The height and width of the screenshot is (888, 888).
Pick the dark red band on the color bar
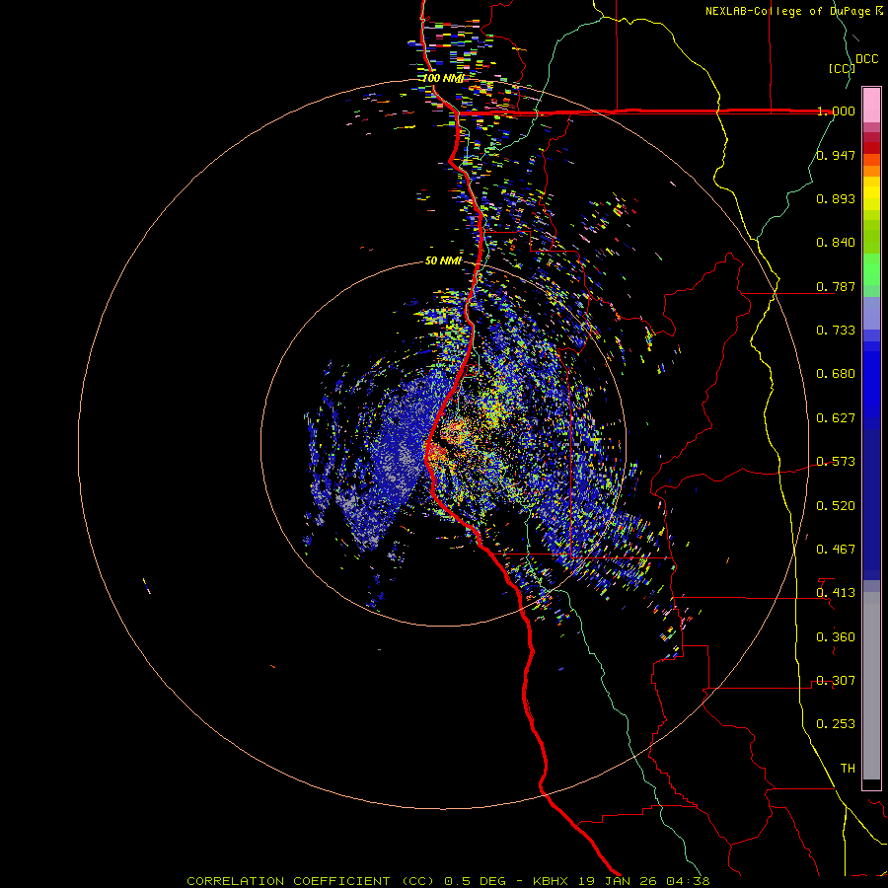click(871, 148)
